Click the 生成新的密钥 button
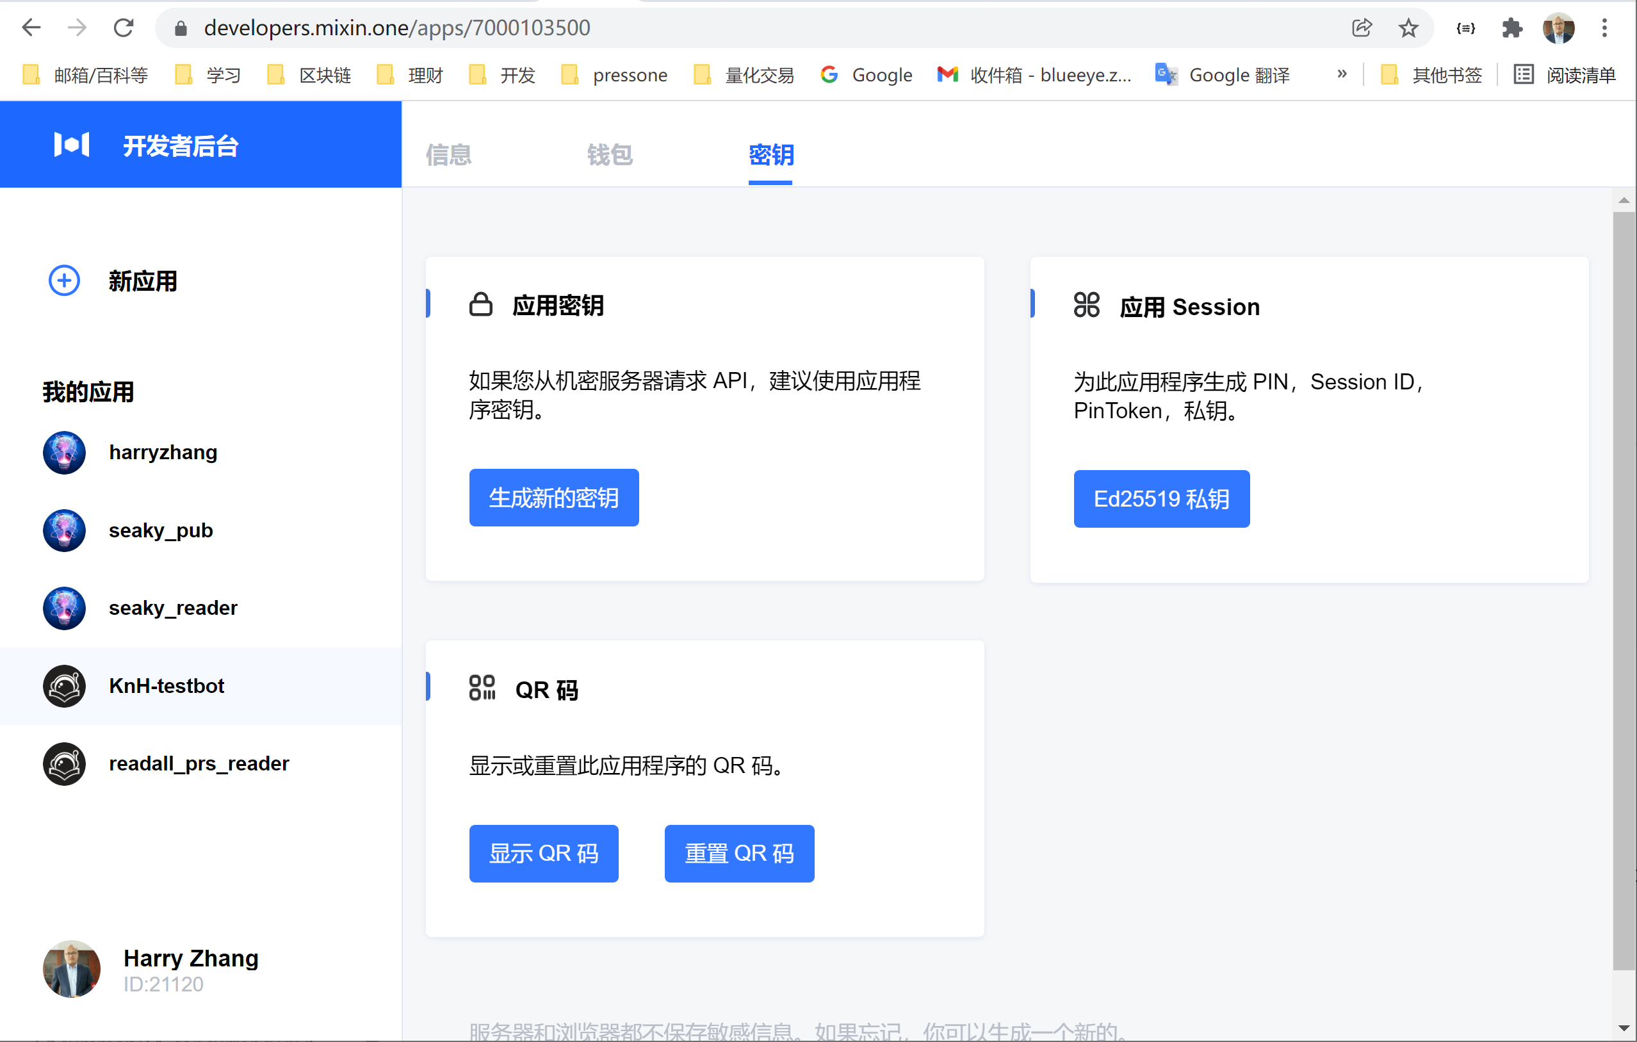1637x1042 pixels. point(553,498)
